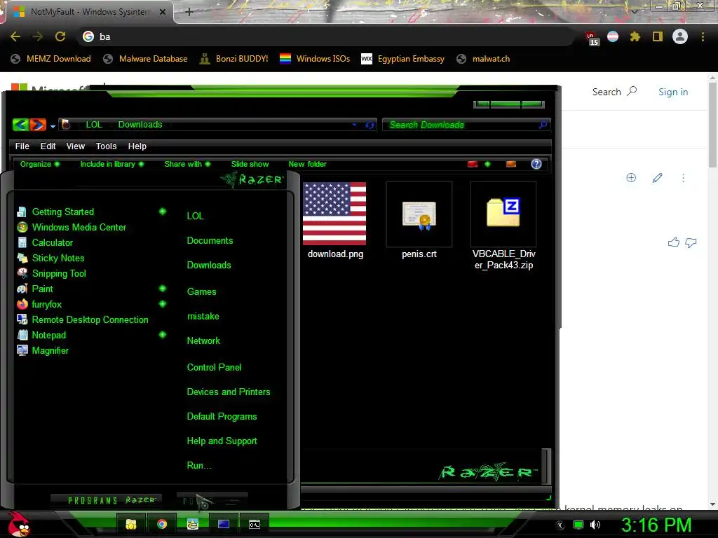Show hidden tray icons arrow
Screen dimensions: 718x538
[x=560, y=525]
